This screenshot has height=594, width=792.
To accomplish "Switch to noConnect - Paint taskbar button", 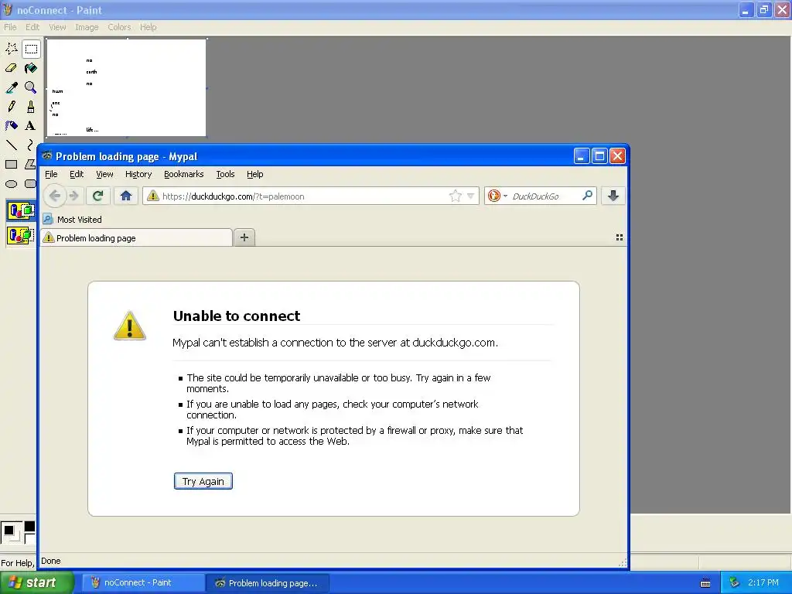I will tap(143, 583).
